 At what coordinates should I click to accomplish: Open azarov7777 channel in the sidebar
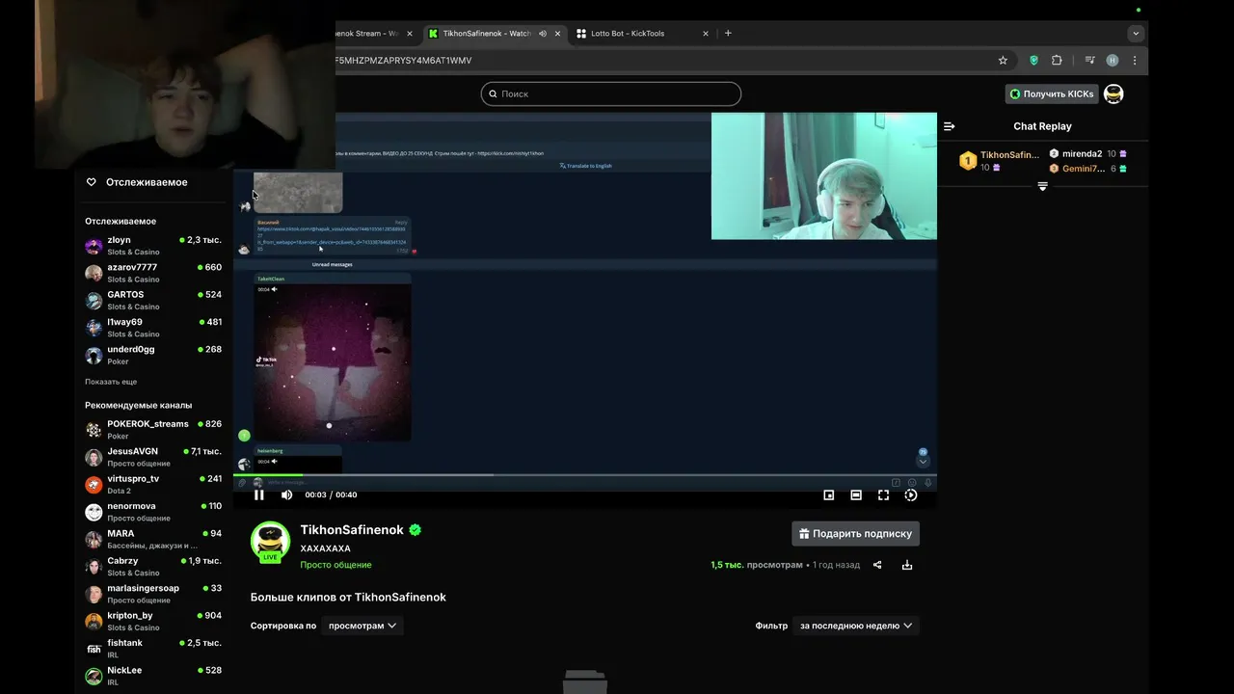(x=153, y=273)
